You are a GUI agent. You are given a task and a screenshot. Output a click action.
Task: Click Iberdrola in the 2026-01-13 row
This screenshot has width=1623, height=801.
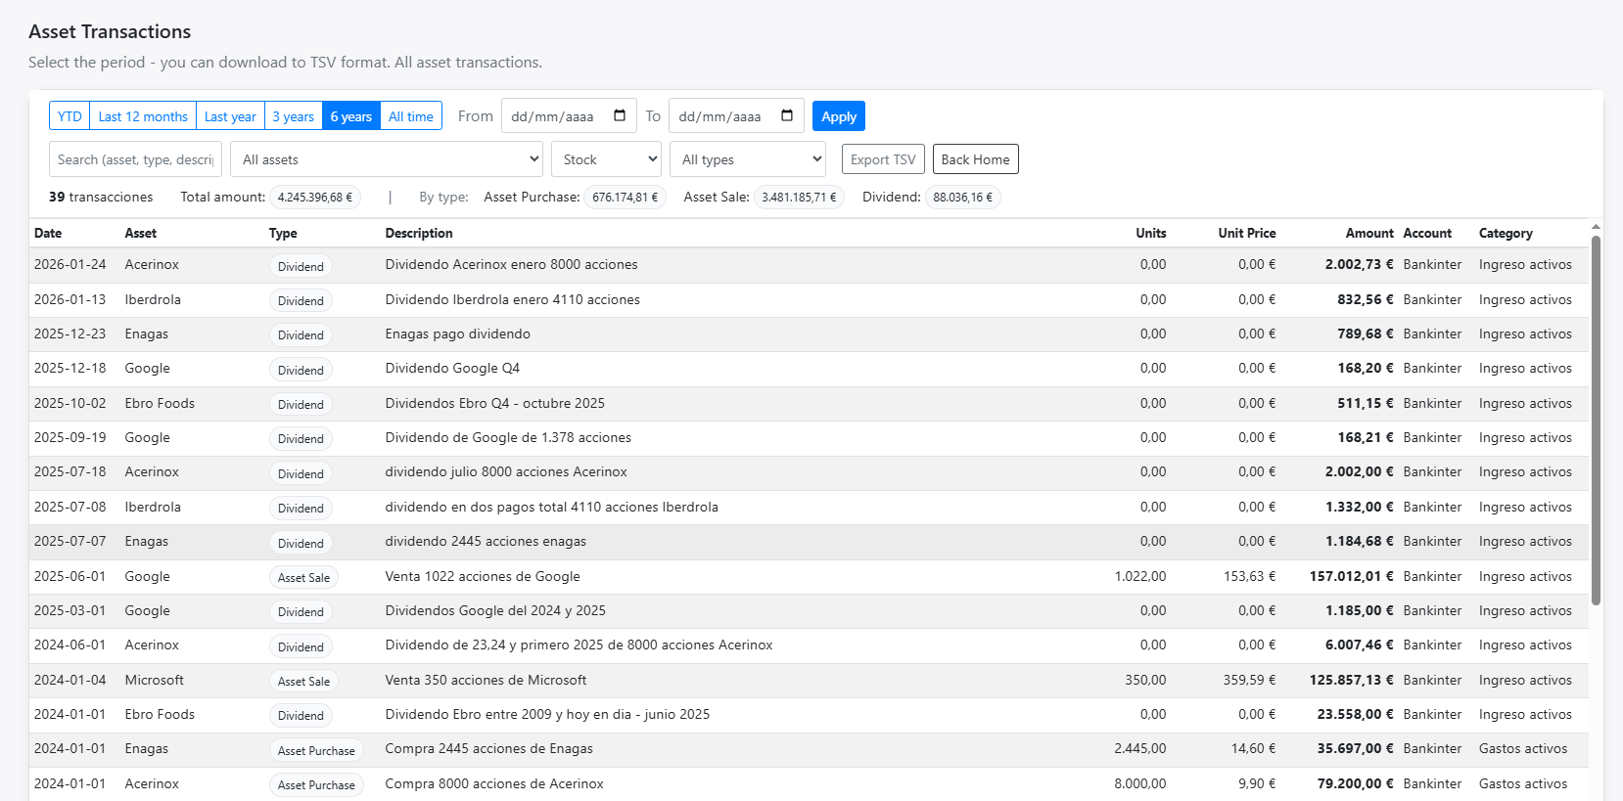[153, 299]
